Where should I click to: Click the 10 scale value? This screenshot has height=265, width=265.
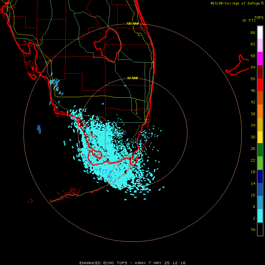click(253, 195)
